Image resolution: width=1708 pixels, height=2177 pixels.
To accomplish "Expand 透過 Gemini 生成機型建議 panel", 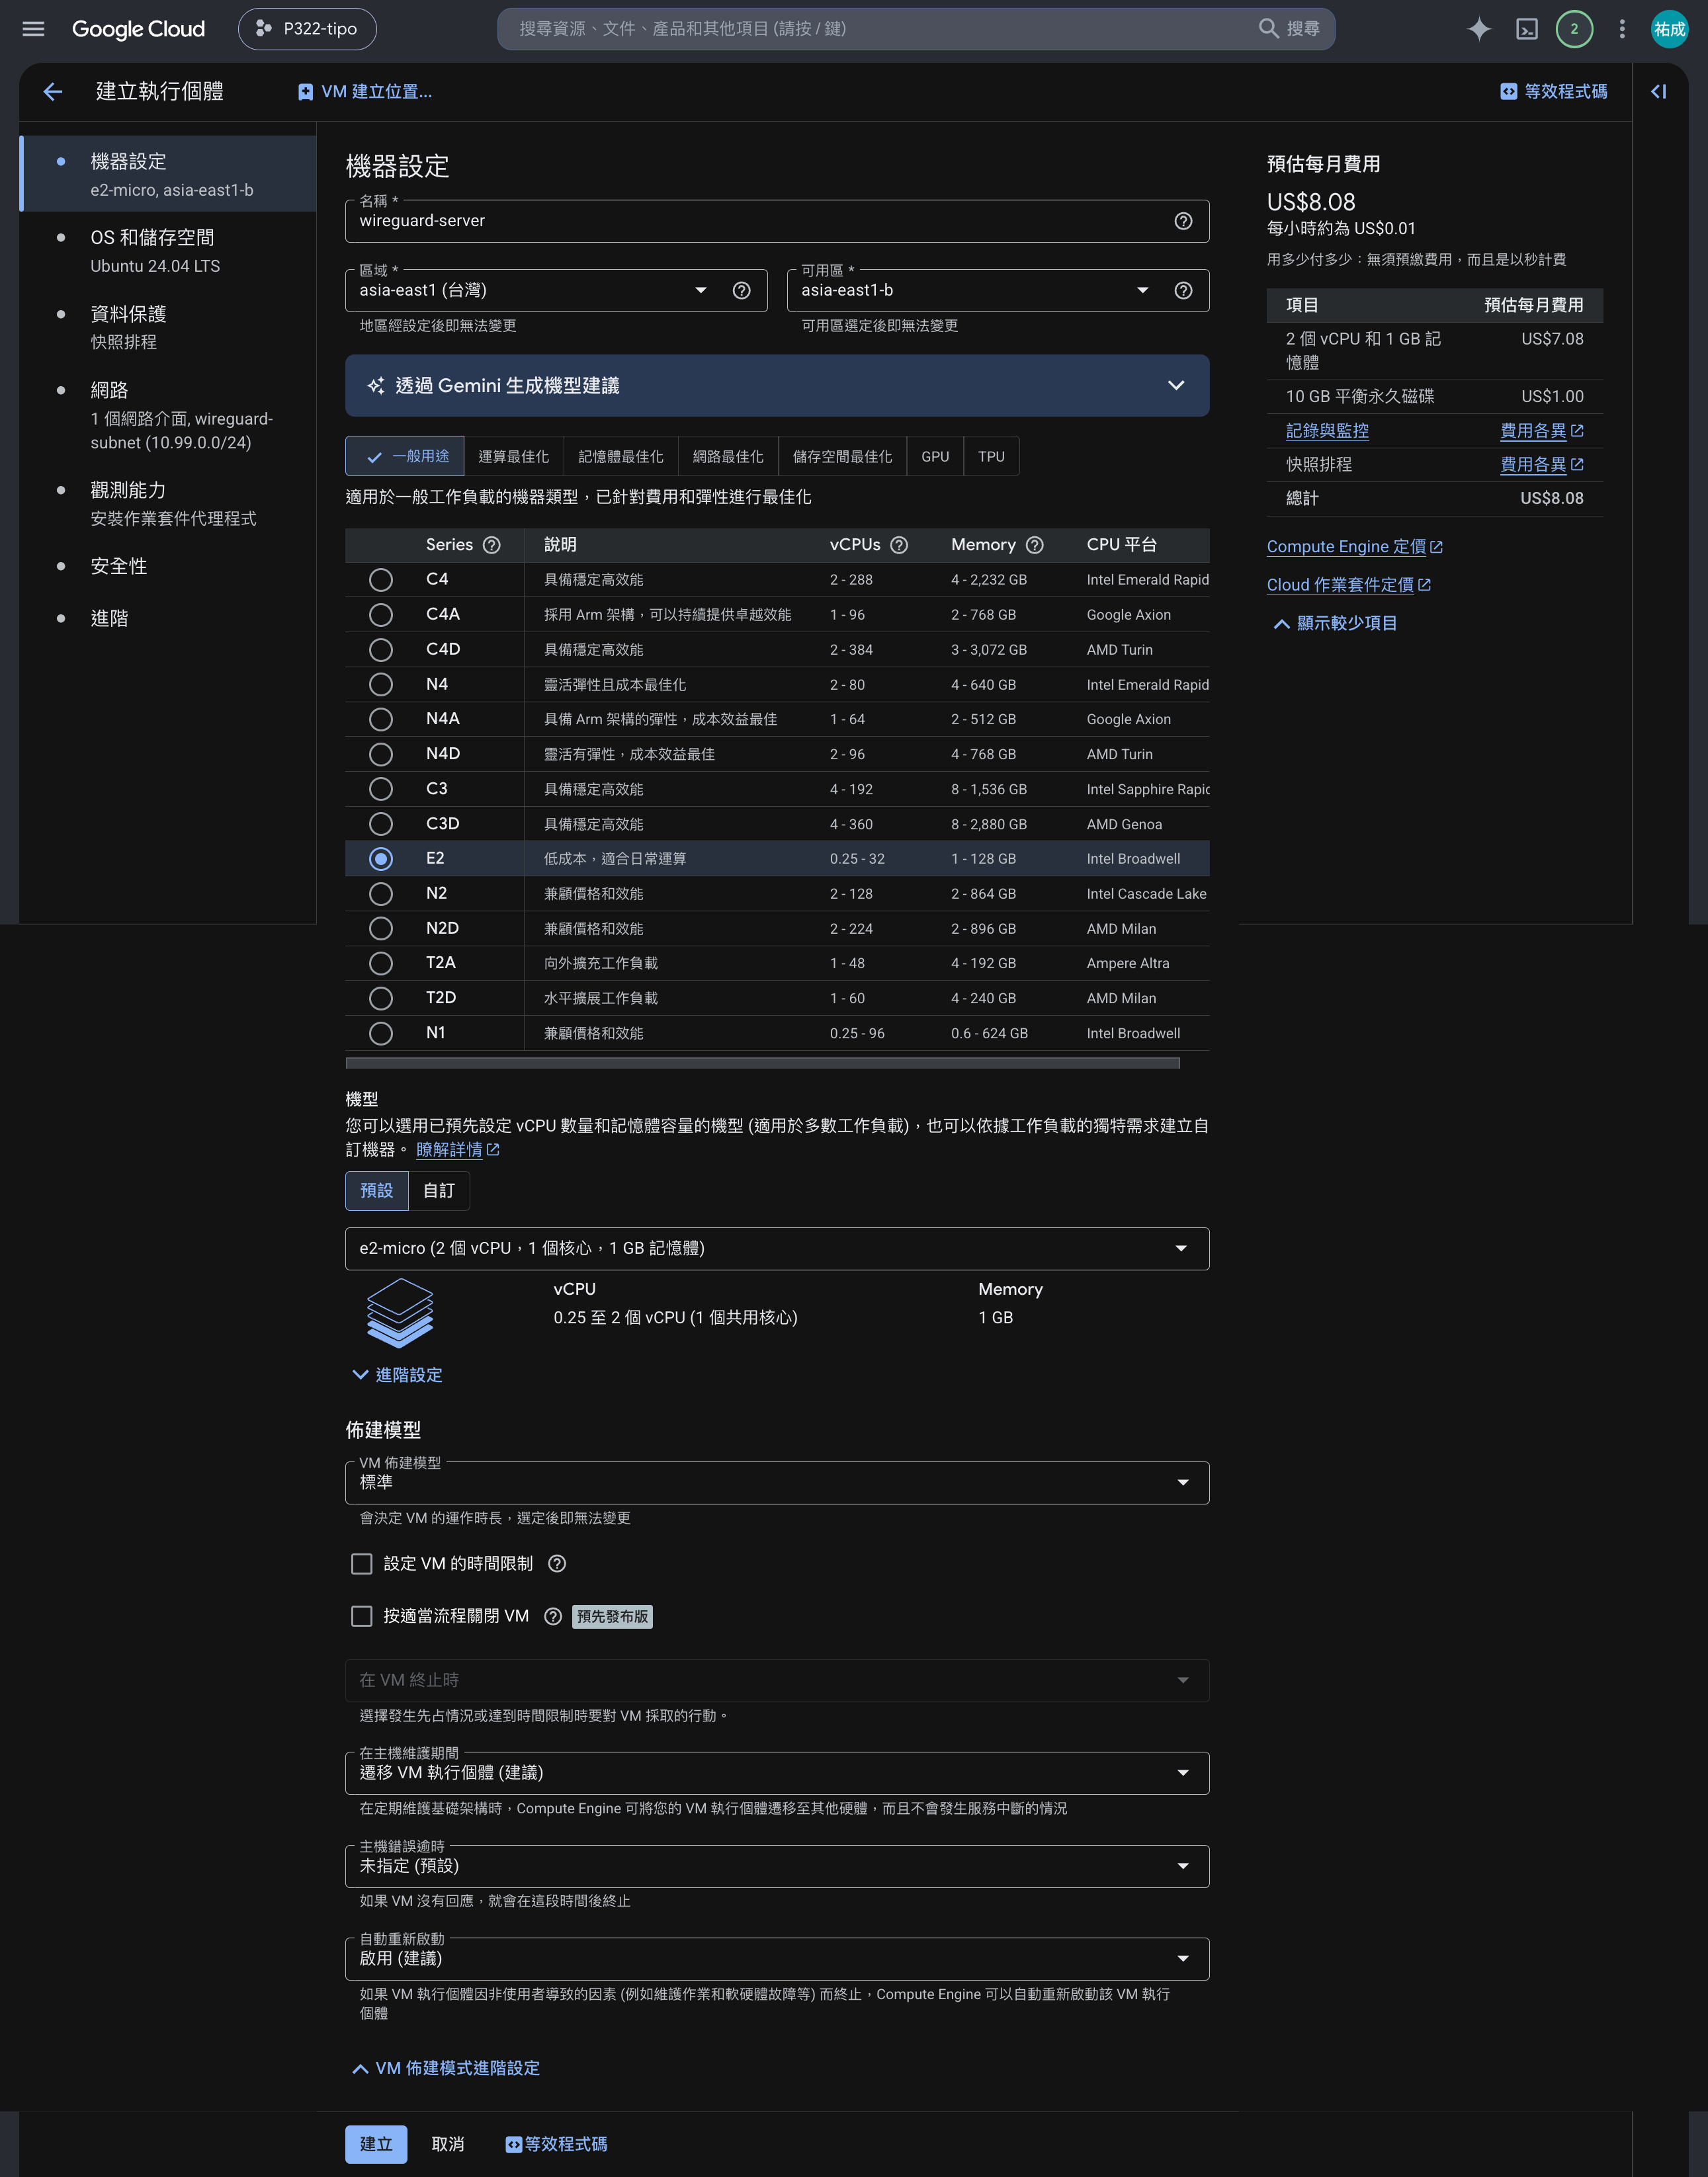I will pyautogui.click(x=777, y=386).
